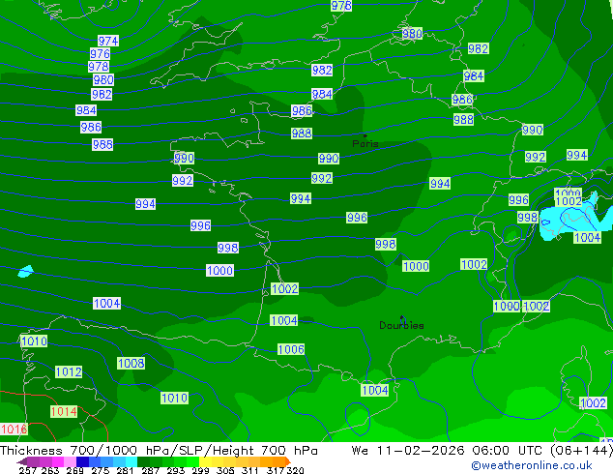Click the 1008 isobar label
Image resolution: width=613 pixels, height=474 pixels.
(131, 363)
